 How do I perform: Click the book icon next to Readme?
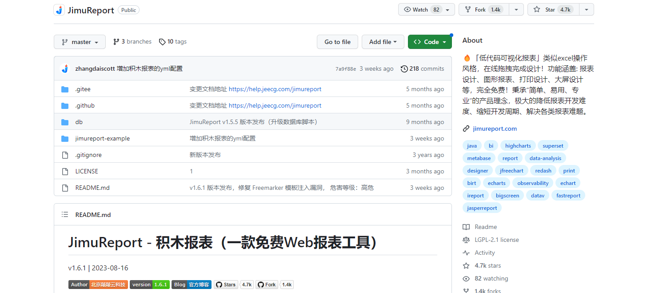(466, 227)
